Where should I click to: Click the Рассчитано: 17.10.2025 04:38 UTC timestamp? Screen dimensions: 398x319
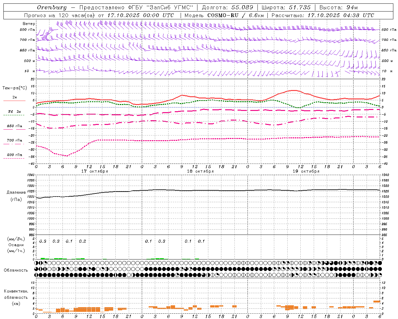click(323, 15)
